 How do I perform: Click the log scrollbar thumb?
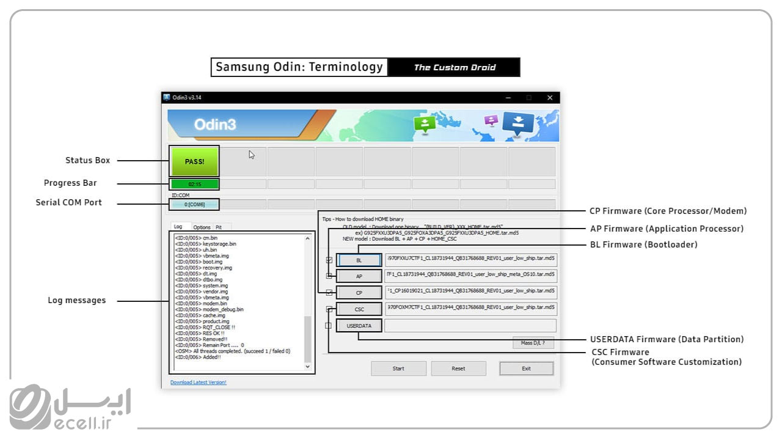pos(307,340)
